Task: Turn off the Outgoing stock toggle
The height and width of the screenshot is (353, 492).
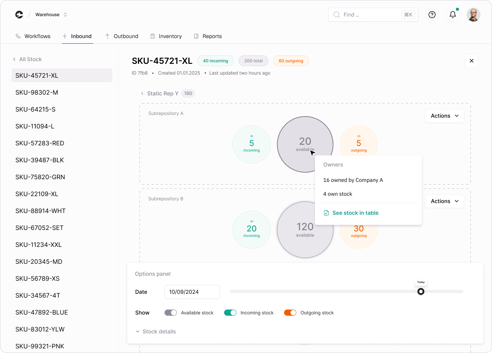Action: 290,313
